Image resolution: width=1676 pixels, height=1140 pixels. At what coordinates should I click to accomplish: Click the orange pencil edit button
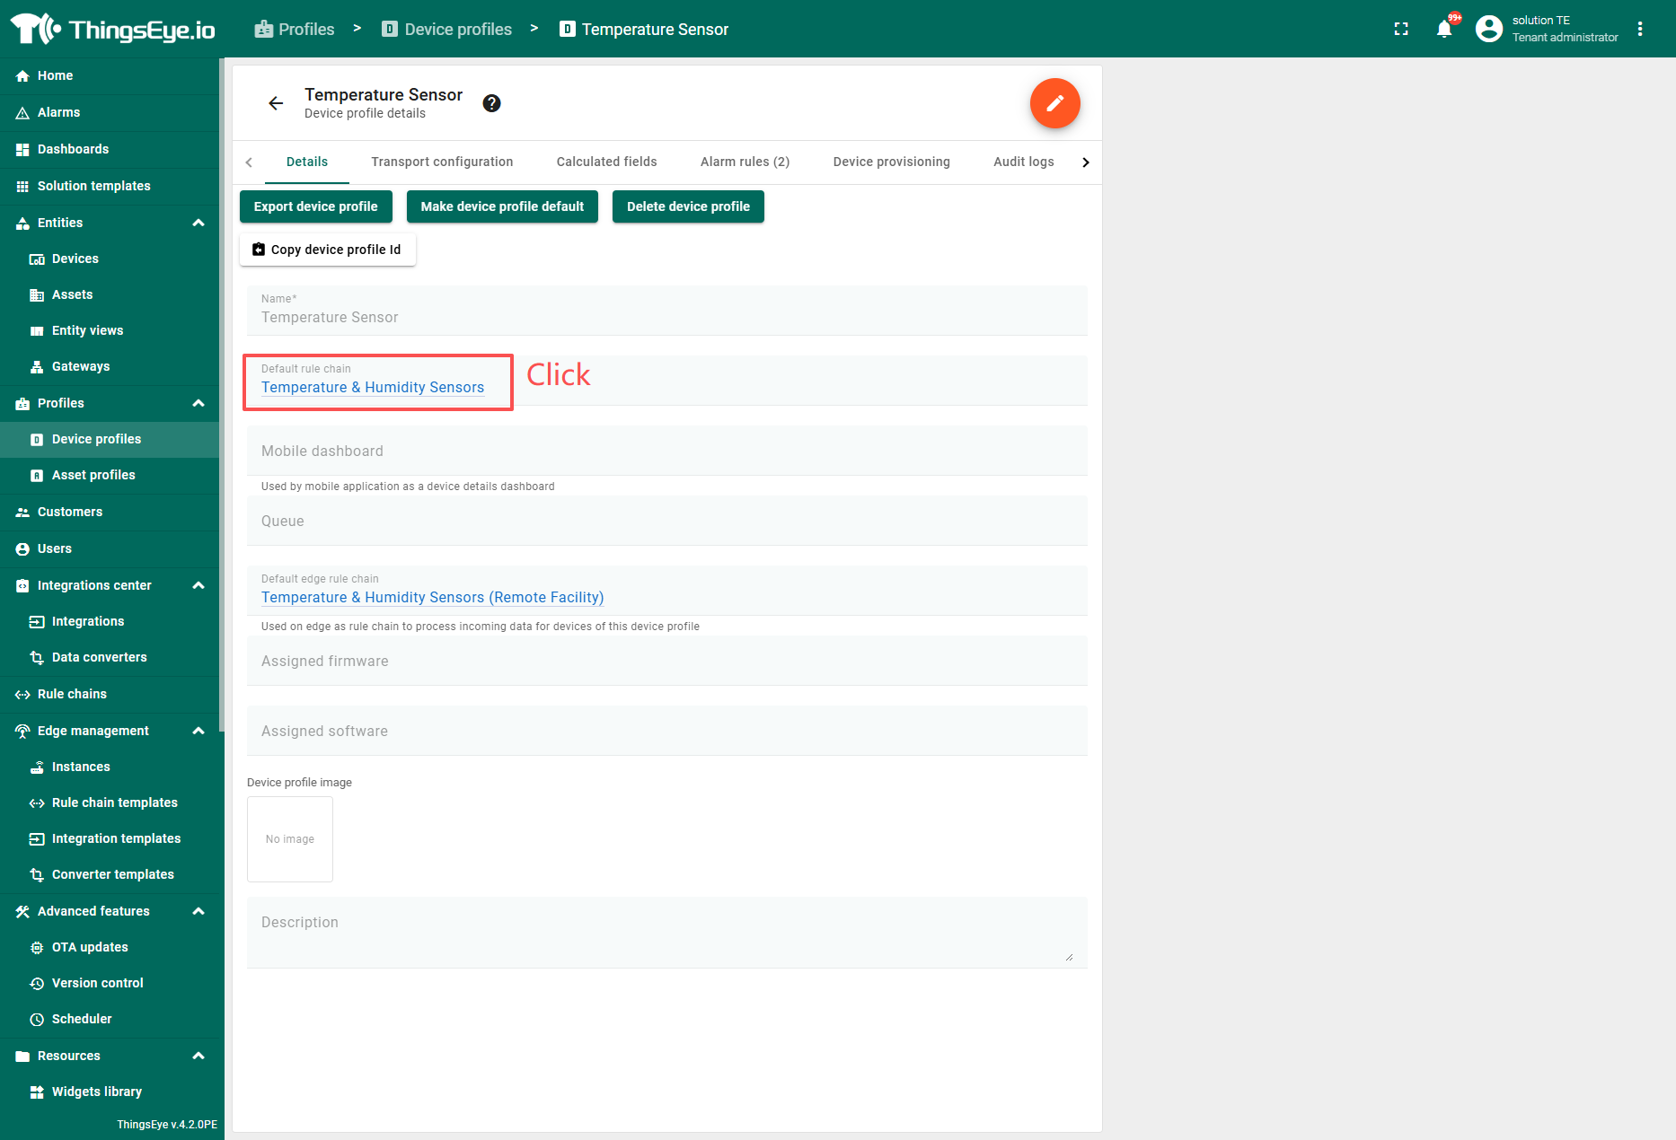[1054, 103]
